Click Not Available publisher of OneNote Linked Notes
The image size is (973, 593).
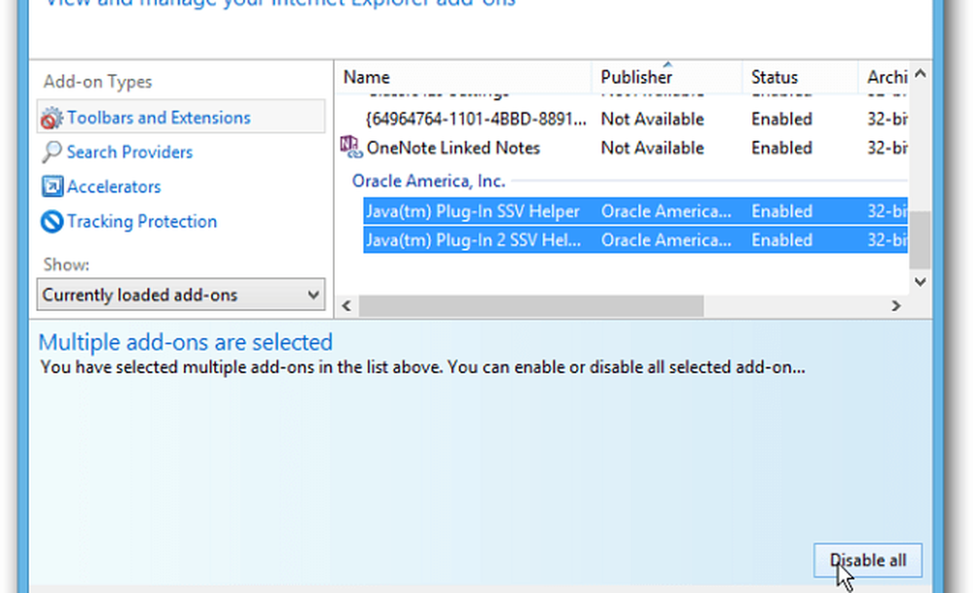[x=652, y=148]
